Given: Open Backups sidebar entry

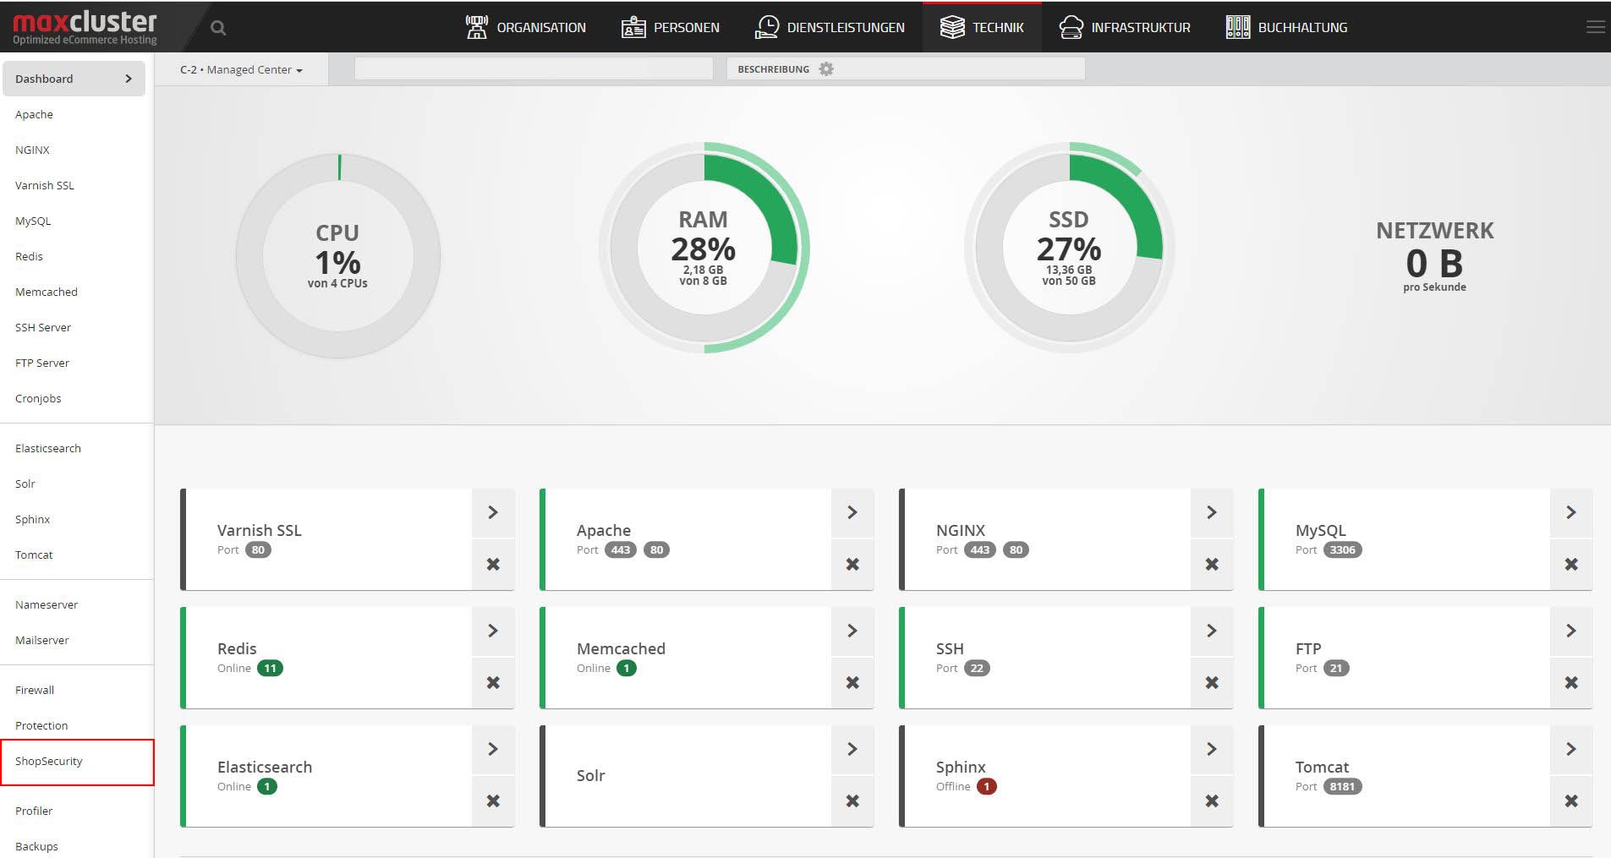Looking at the screenshot, I should pyautogui.click(x=36, y=846).
